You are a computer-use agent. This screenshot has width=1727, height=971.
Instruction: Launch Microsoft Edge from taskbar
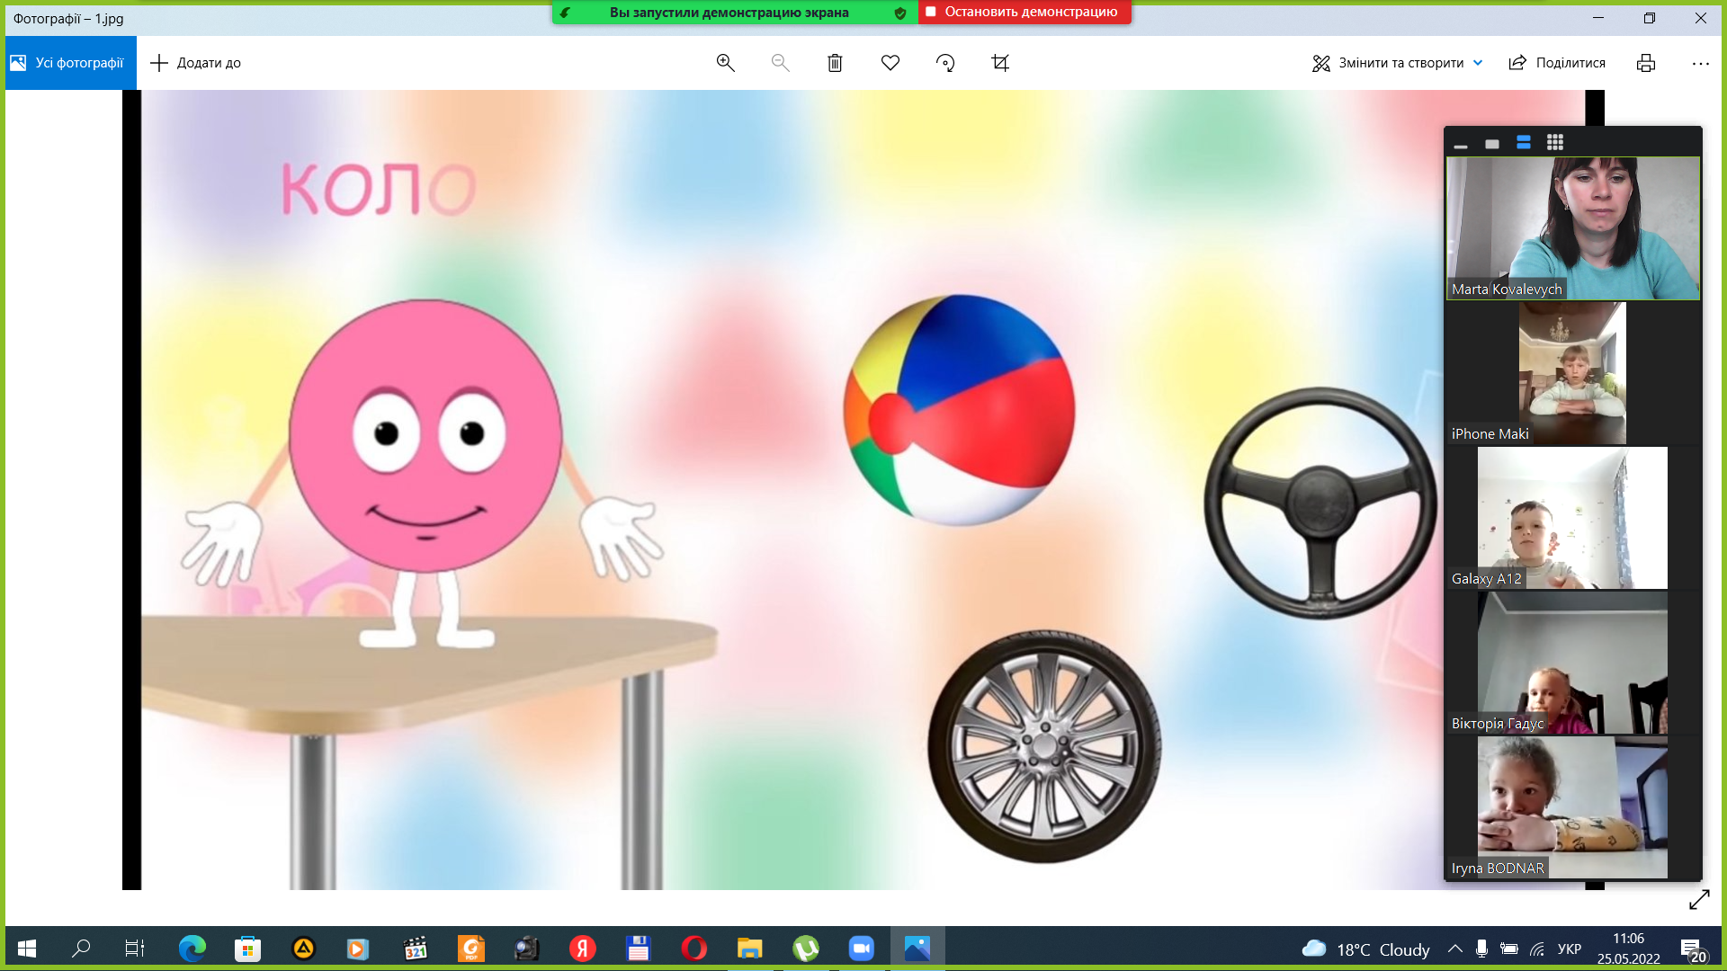tap(192, 949)
